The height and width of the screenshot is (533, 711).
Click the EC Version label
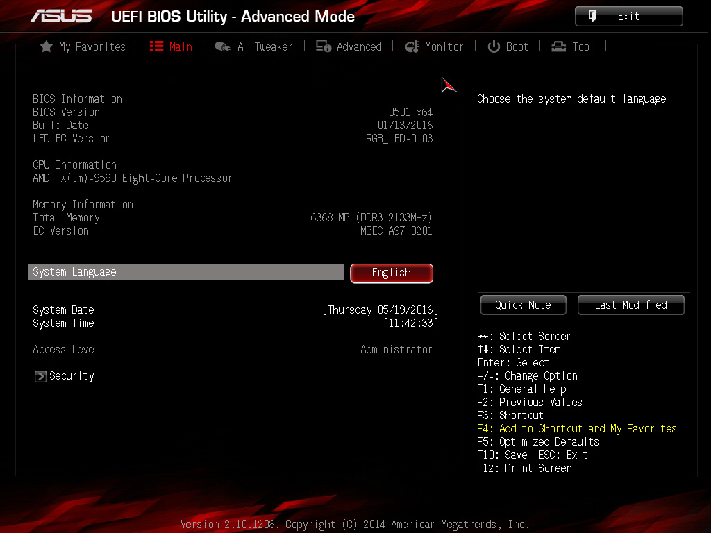[61, 230]
